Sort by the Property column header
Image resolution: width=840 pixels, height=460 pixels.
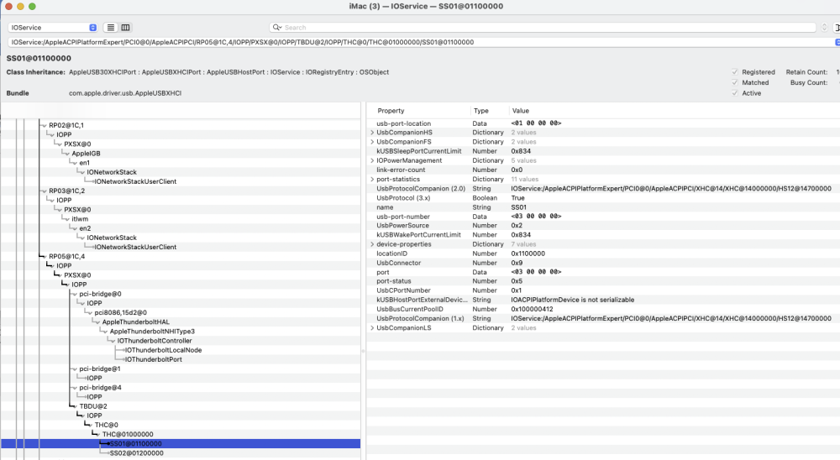click(x=391, y=111)
